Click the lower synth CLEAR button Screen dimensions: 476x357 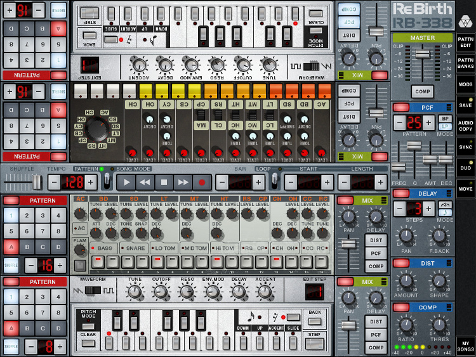click(88, 343)
